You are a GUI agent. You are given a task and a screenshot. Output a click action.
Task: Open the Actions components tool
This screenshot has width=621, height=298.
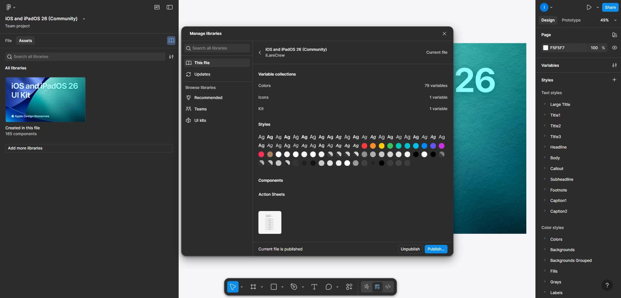click(349, 287)
